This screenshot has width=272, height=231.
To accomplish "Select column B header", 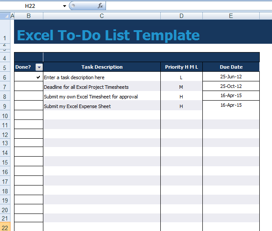I will [28, 16].
